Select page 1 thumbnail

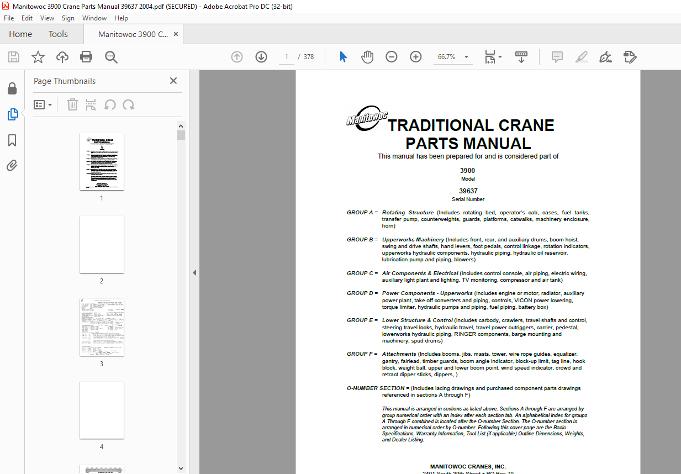pos(102,162)
